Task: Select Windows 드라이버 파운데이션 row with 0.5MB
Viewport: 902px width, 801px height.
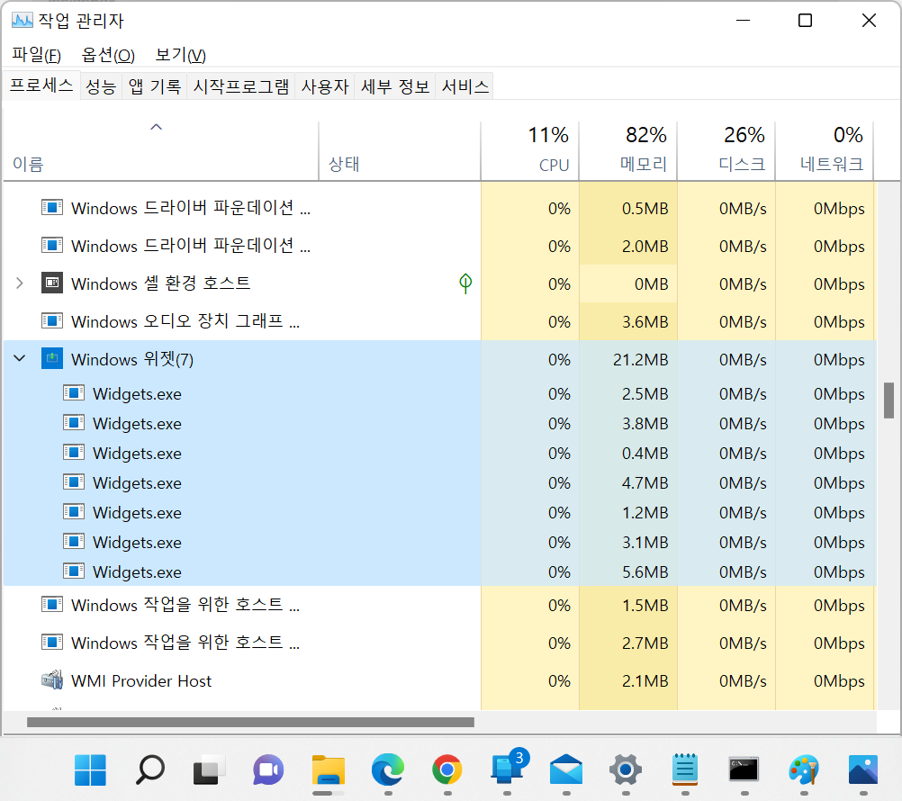Action: pos(440,208)
